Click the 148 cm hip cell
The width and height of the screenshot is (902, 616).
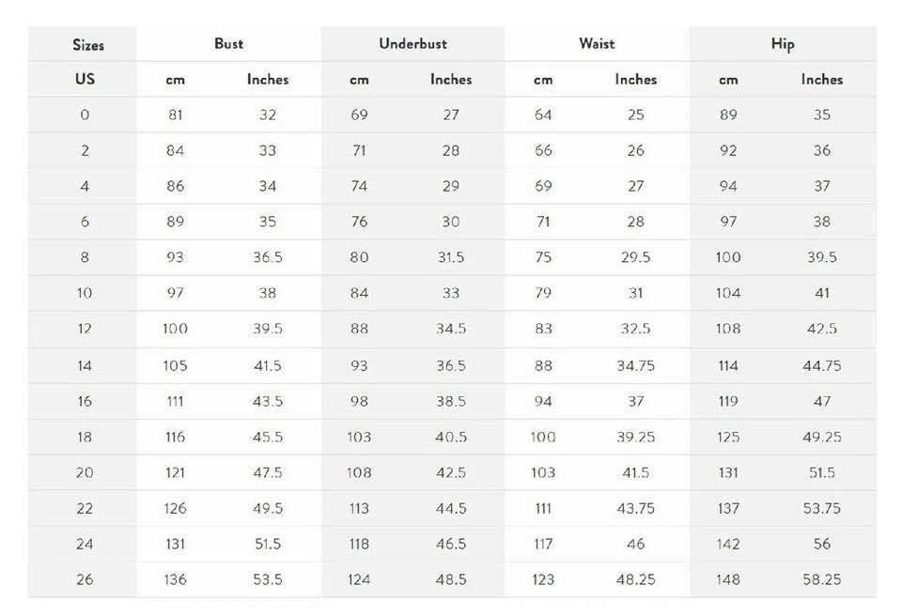click(x=728, y=579)
